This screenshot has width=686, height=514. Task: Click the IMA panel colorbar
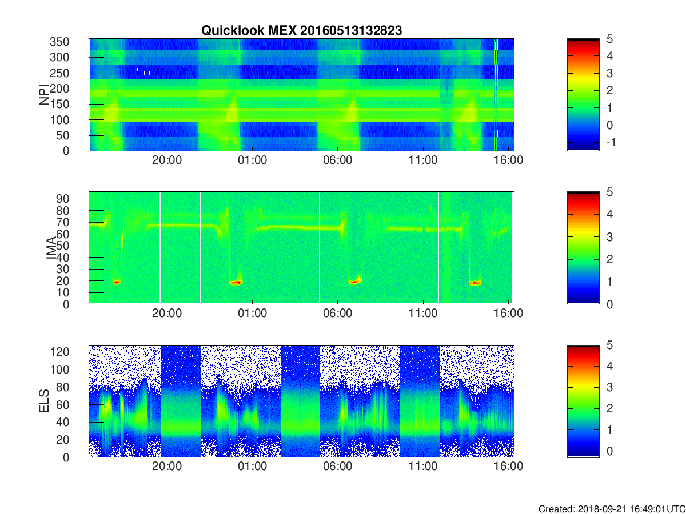coord(583,248)
